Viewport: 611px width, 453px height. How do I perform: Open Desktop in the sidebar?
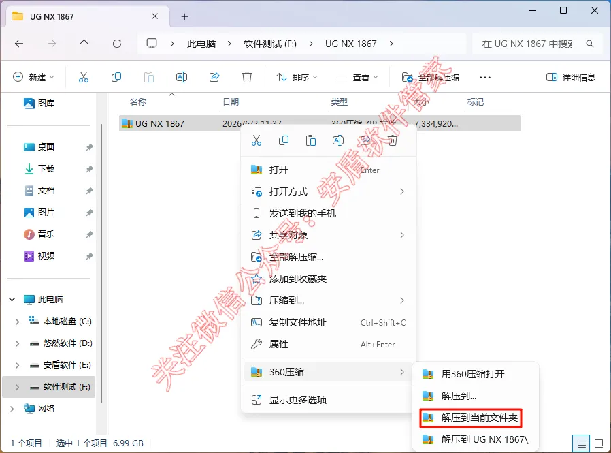click(39, 146)
